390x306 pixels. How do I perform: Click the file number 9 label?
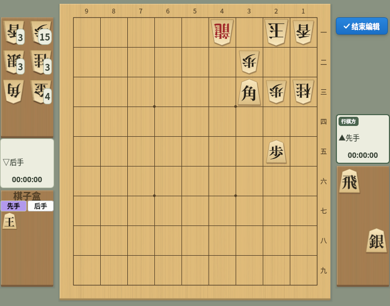tap(87, 11)
